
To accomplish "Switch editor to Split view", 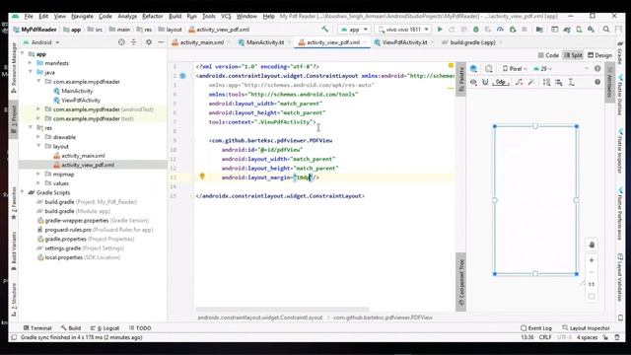I will (573, 55).
